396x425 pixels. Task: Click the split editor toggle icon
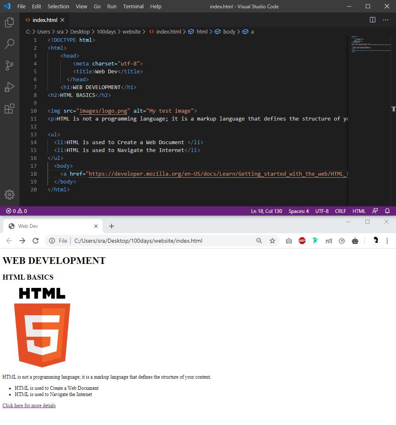point(372,19)
